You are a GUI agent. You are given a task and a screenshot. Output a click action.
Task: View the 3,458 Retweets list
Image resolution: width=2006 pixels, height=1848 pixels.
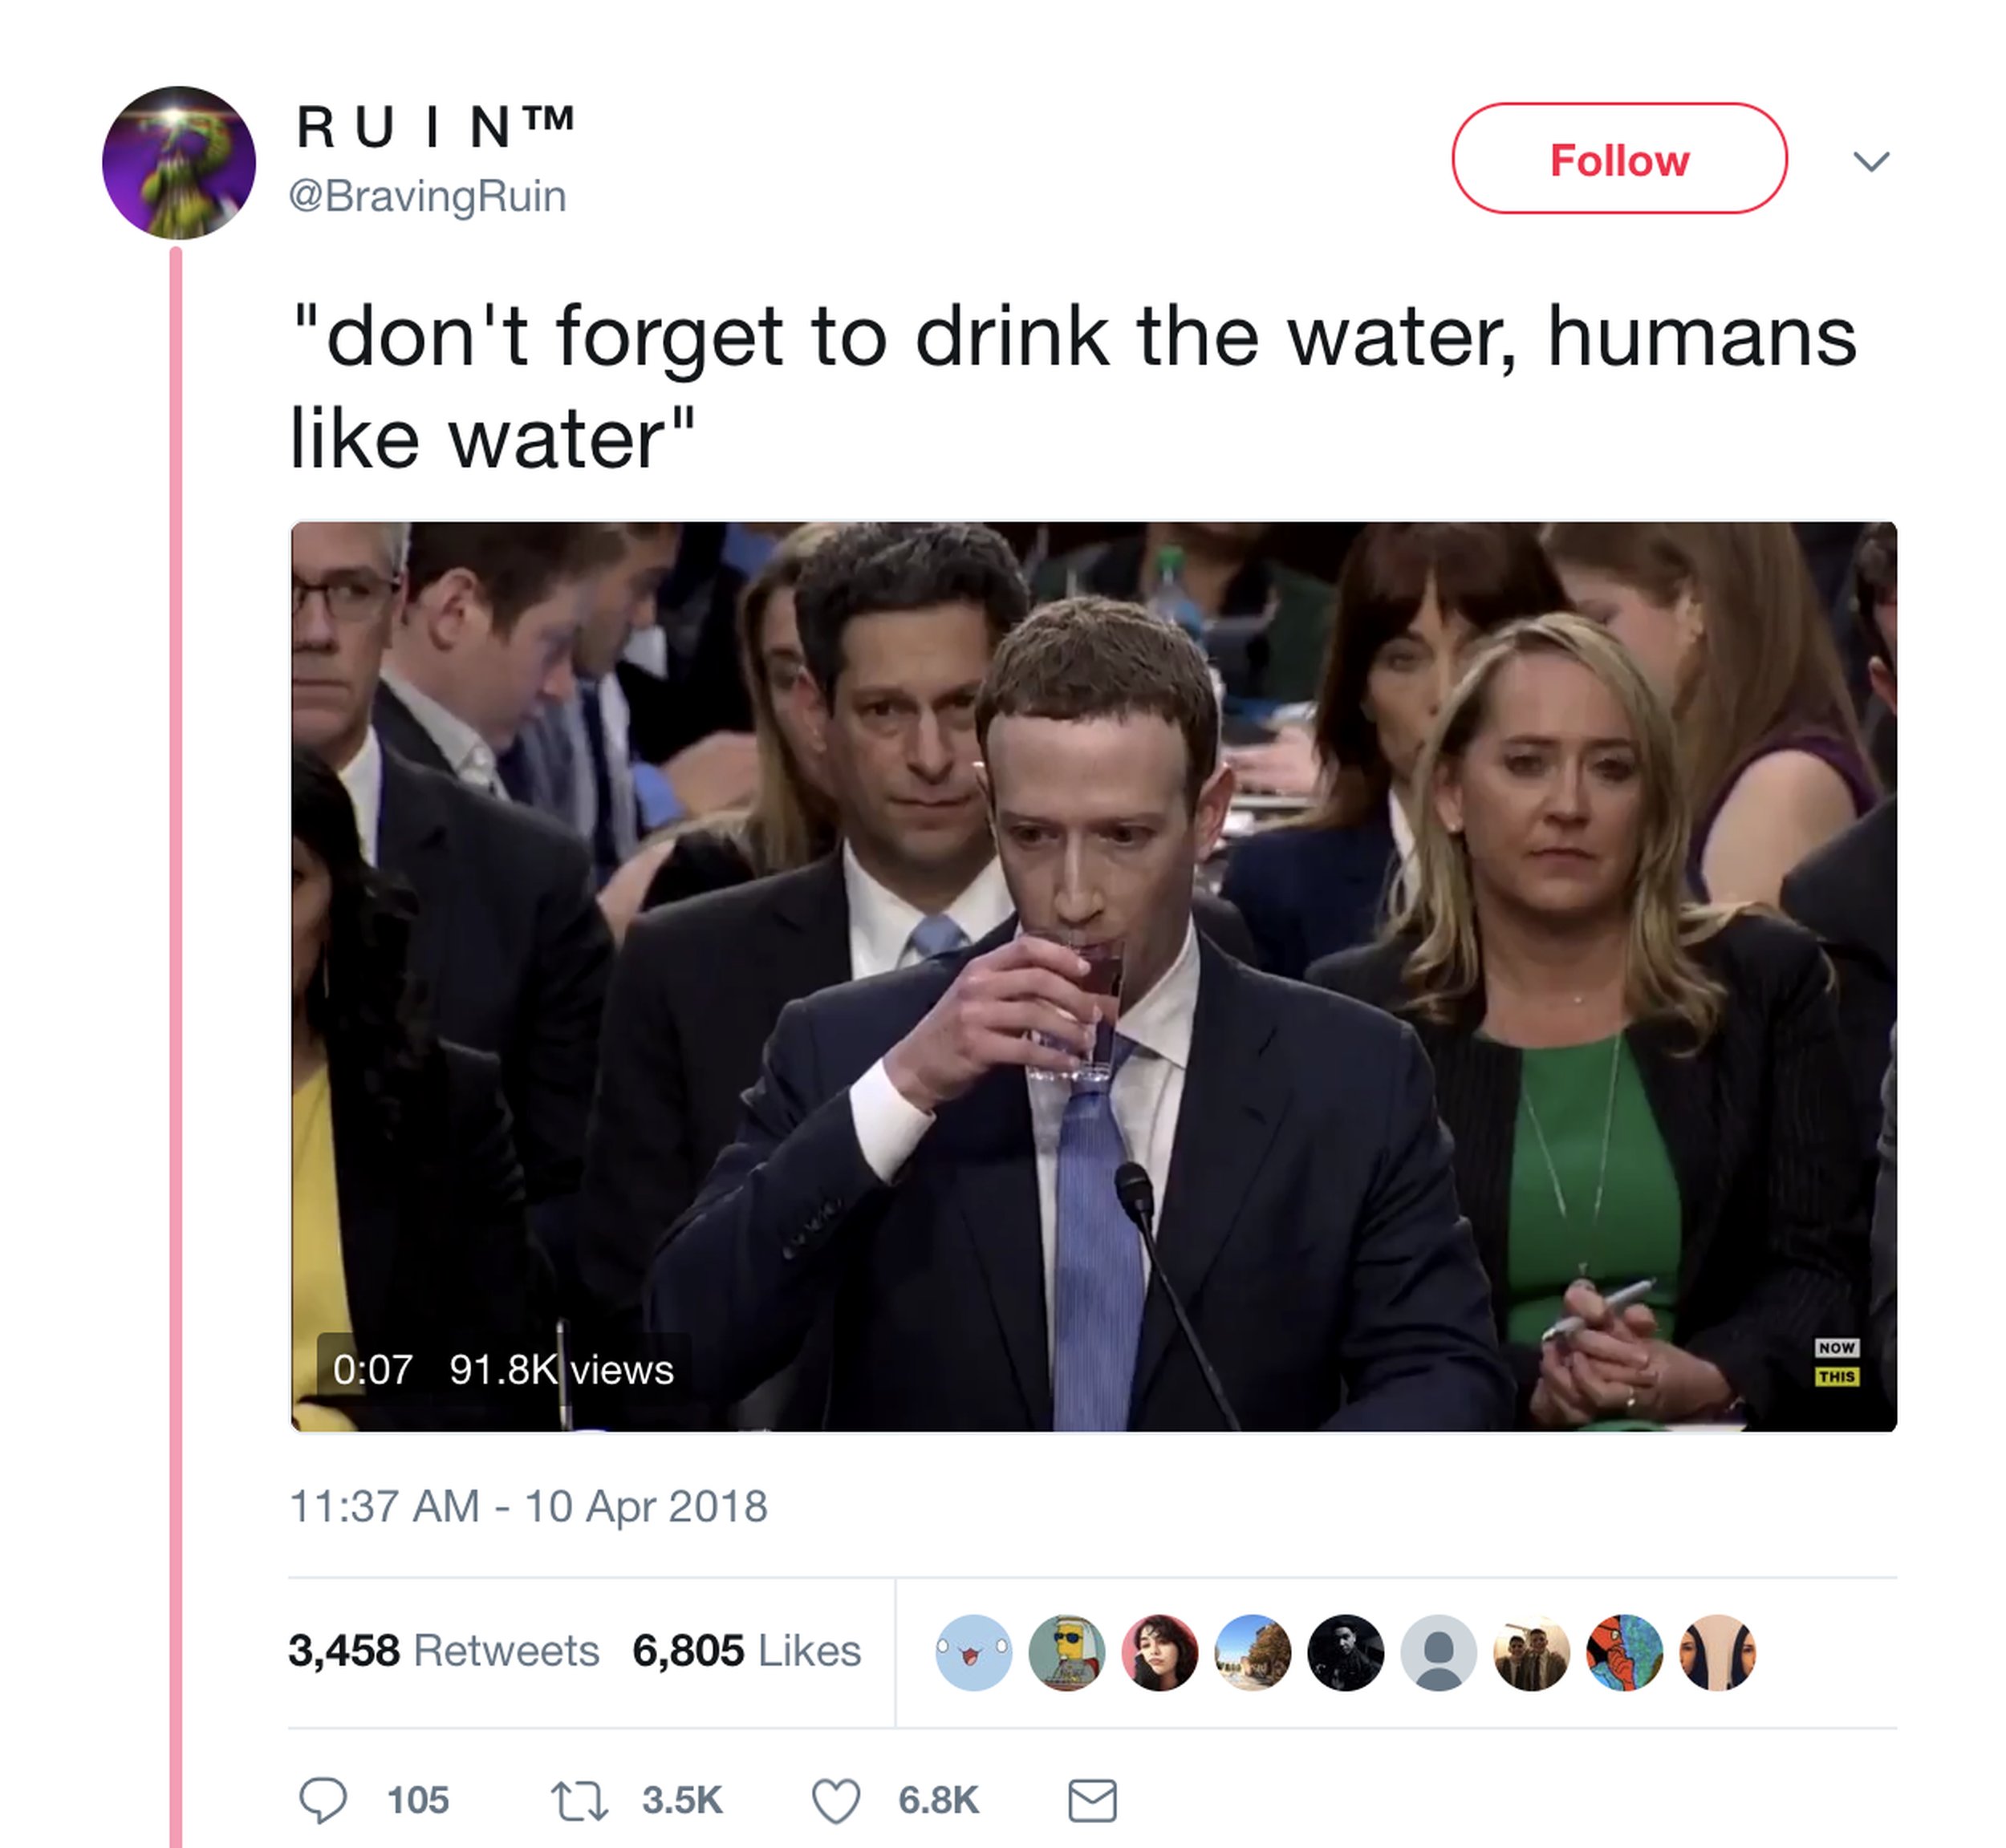click(443, 1651)
